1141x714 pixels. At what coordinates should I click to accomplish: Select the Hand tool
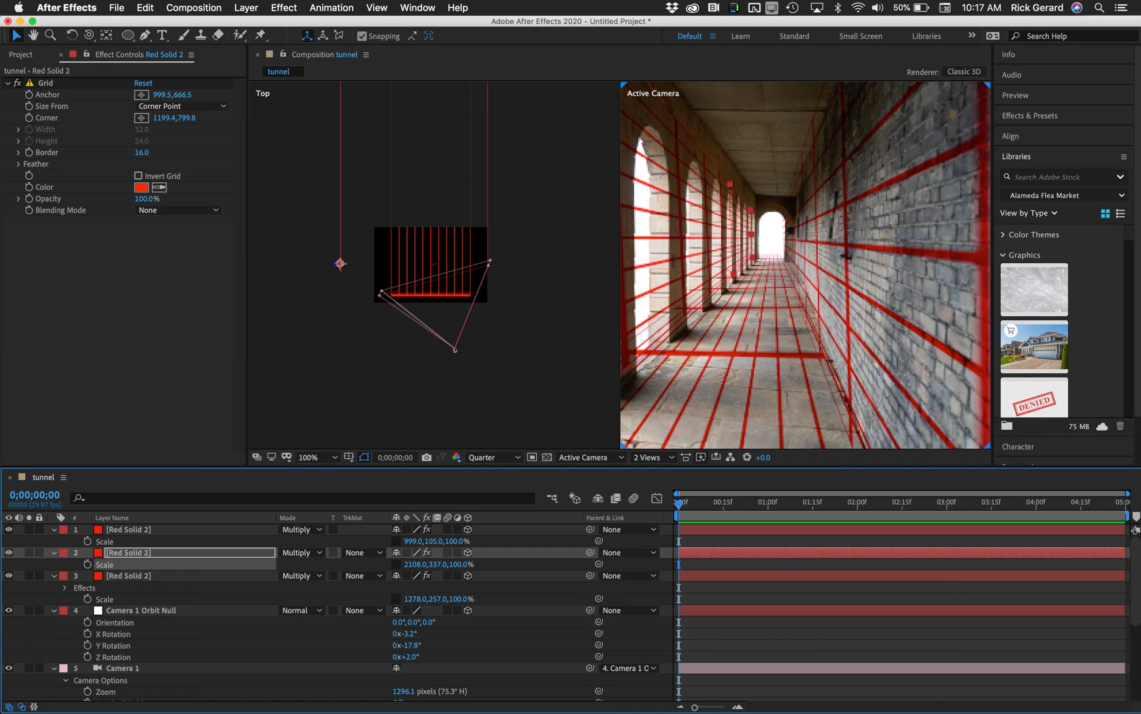tap(33, 35)
